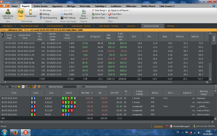This screenshot has height=136, width=217.
Task: Open the Active Session tab
Action: [x=41, y=6]
